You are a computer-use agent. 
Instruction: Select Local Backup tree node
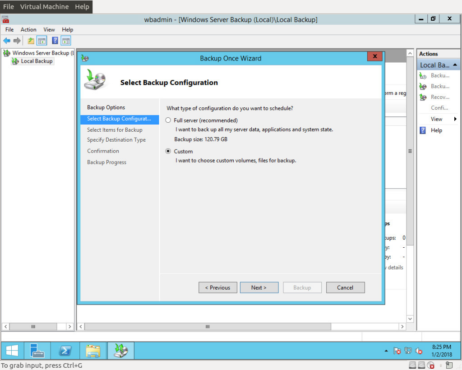click(x=37, y=61)
